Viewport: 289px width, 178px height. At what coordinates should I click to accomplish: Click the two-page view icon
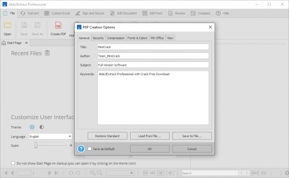160,173
